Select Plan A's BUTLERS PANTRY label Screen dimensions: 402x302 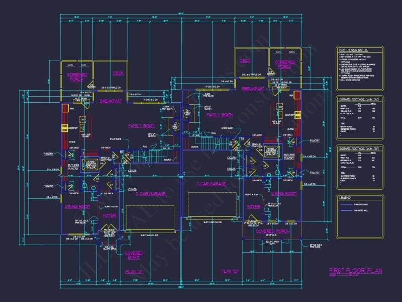[x=73, y=167]
